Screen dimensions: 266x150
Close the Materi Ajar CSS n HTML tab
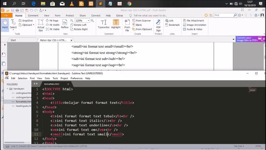[x=71, y=40]
